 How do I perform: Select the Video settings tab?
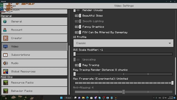pos(34,46)
